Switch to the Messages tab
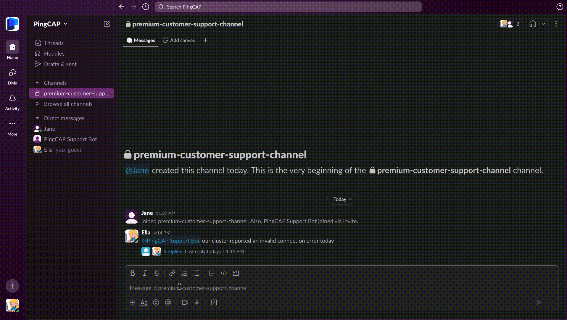This screenshot has height=320, width=567. (141, 41)
